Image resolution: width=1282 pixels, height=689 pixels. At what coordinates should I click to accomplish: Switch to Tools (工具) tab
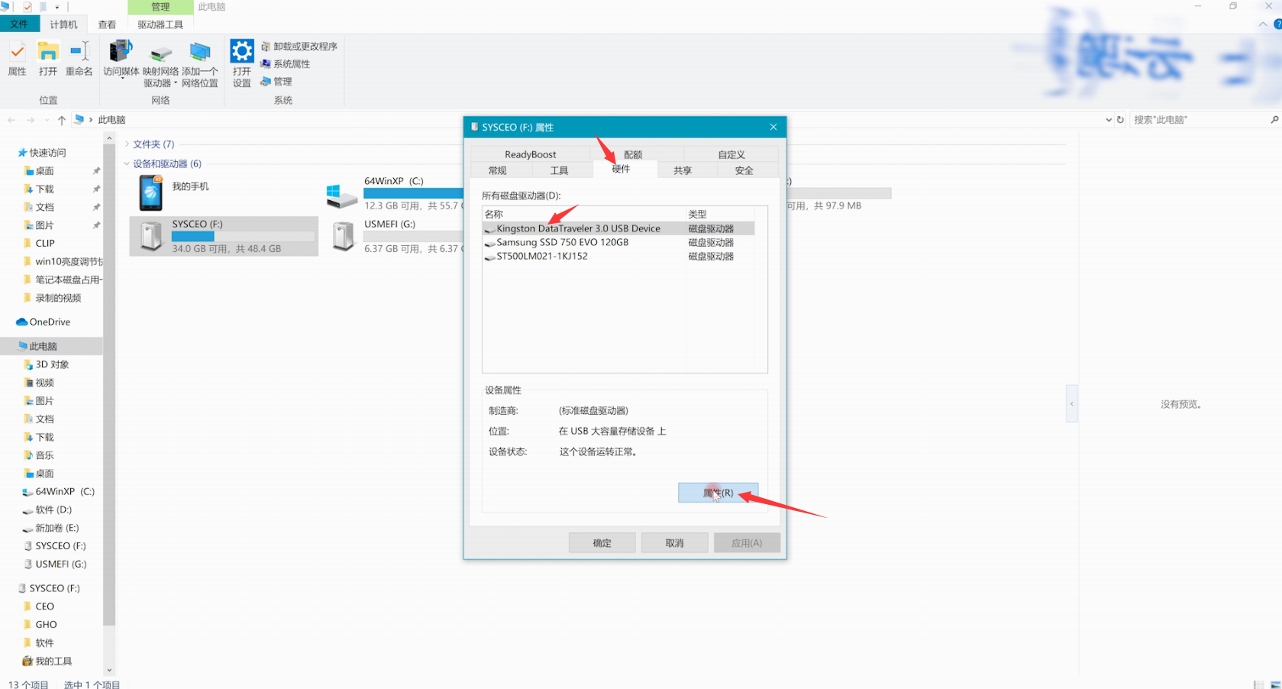(560, 170)
